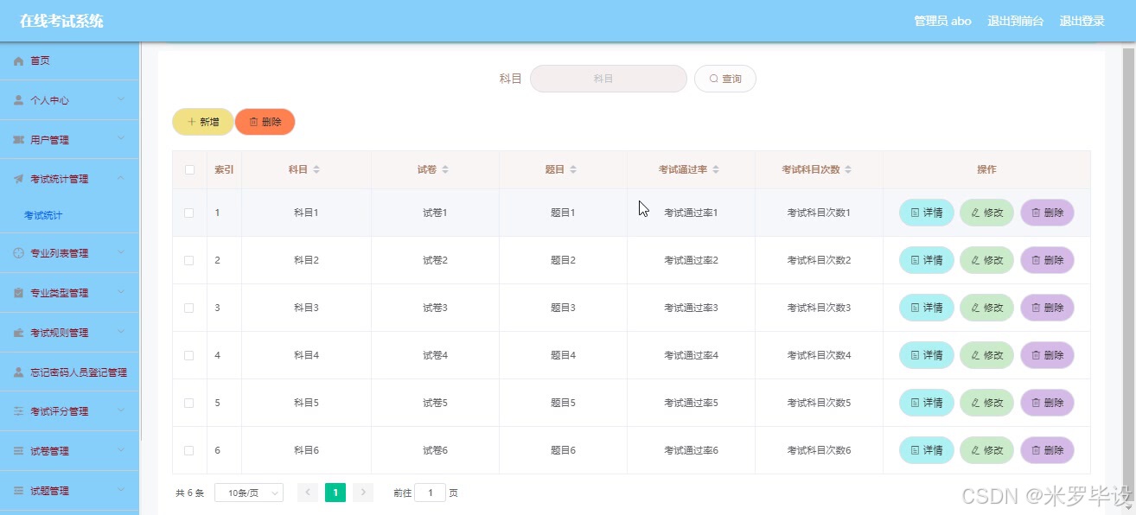Viewport: 1136px width, 515px height.
Task: Expand 个人中心 menu chevron
Action: coord(121,100)
